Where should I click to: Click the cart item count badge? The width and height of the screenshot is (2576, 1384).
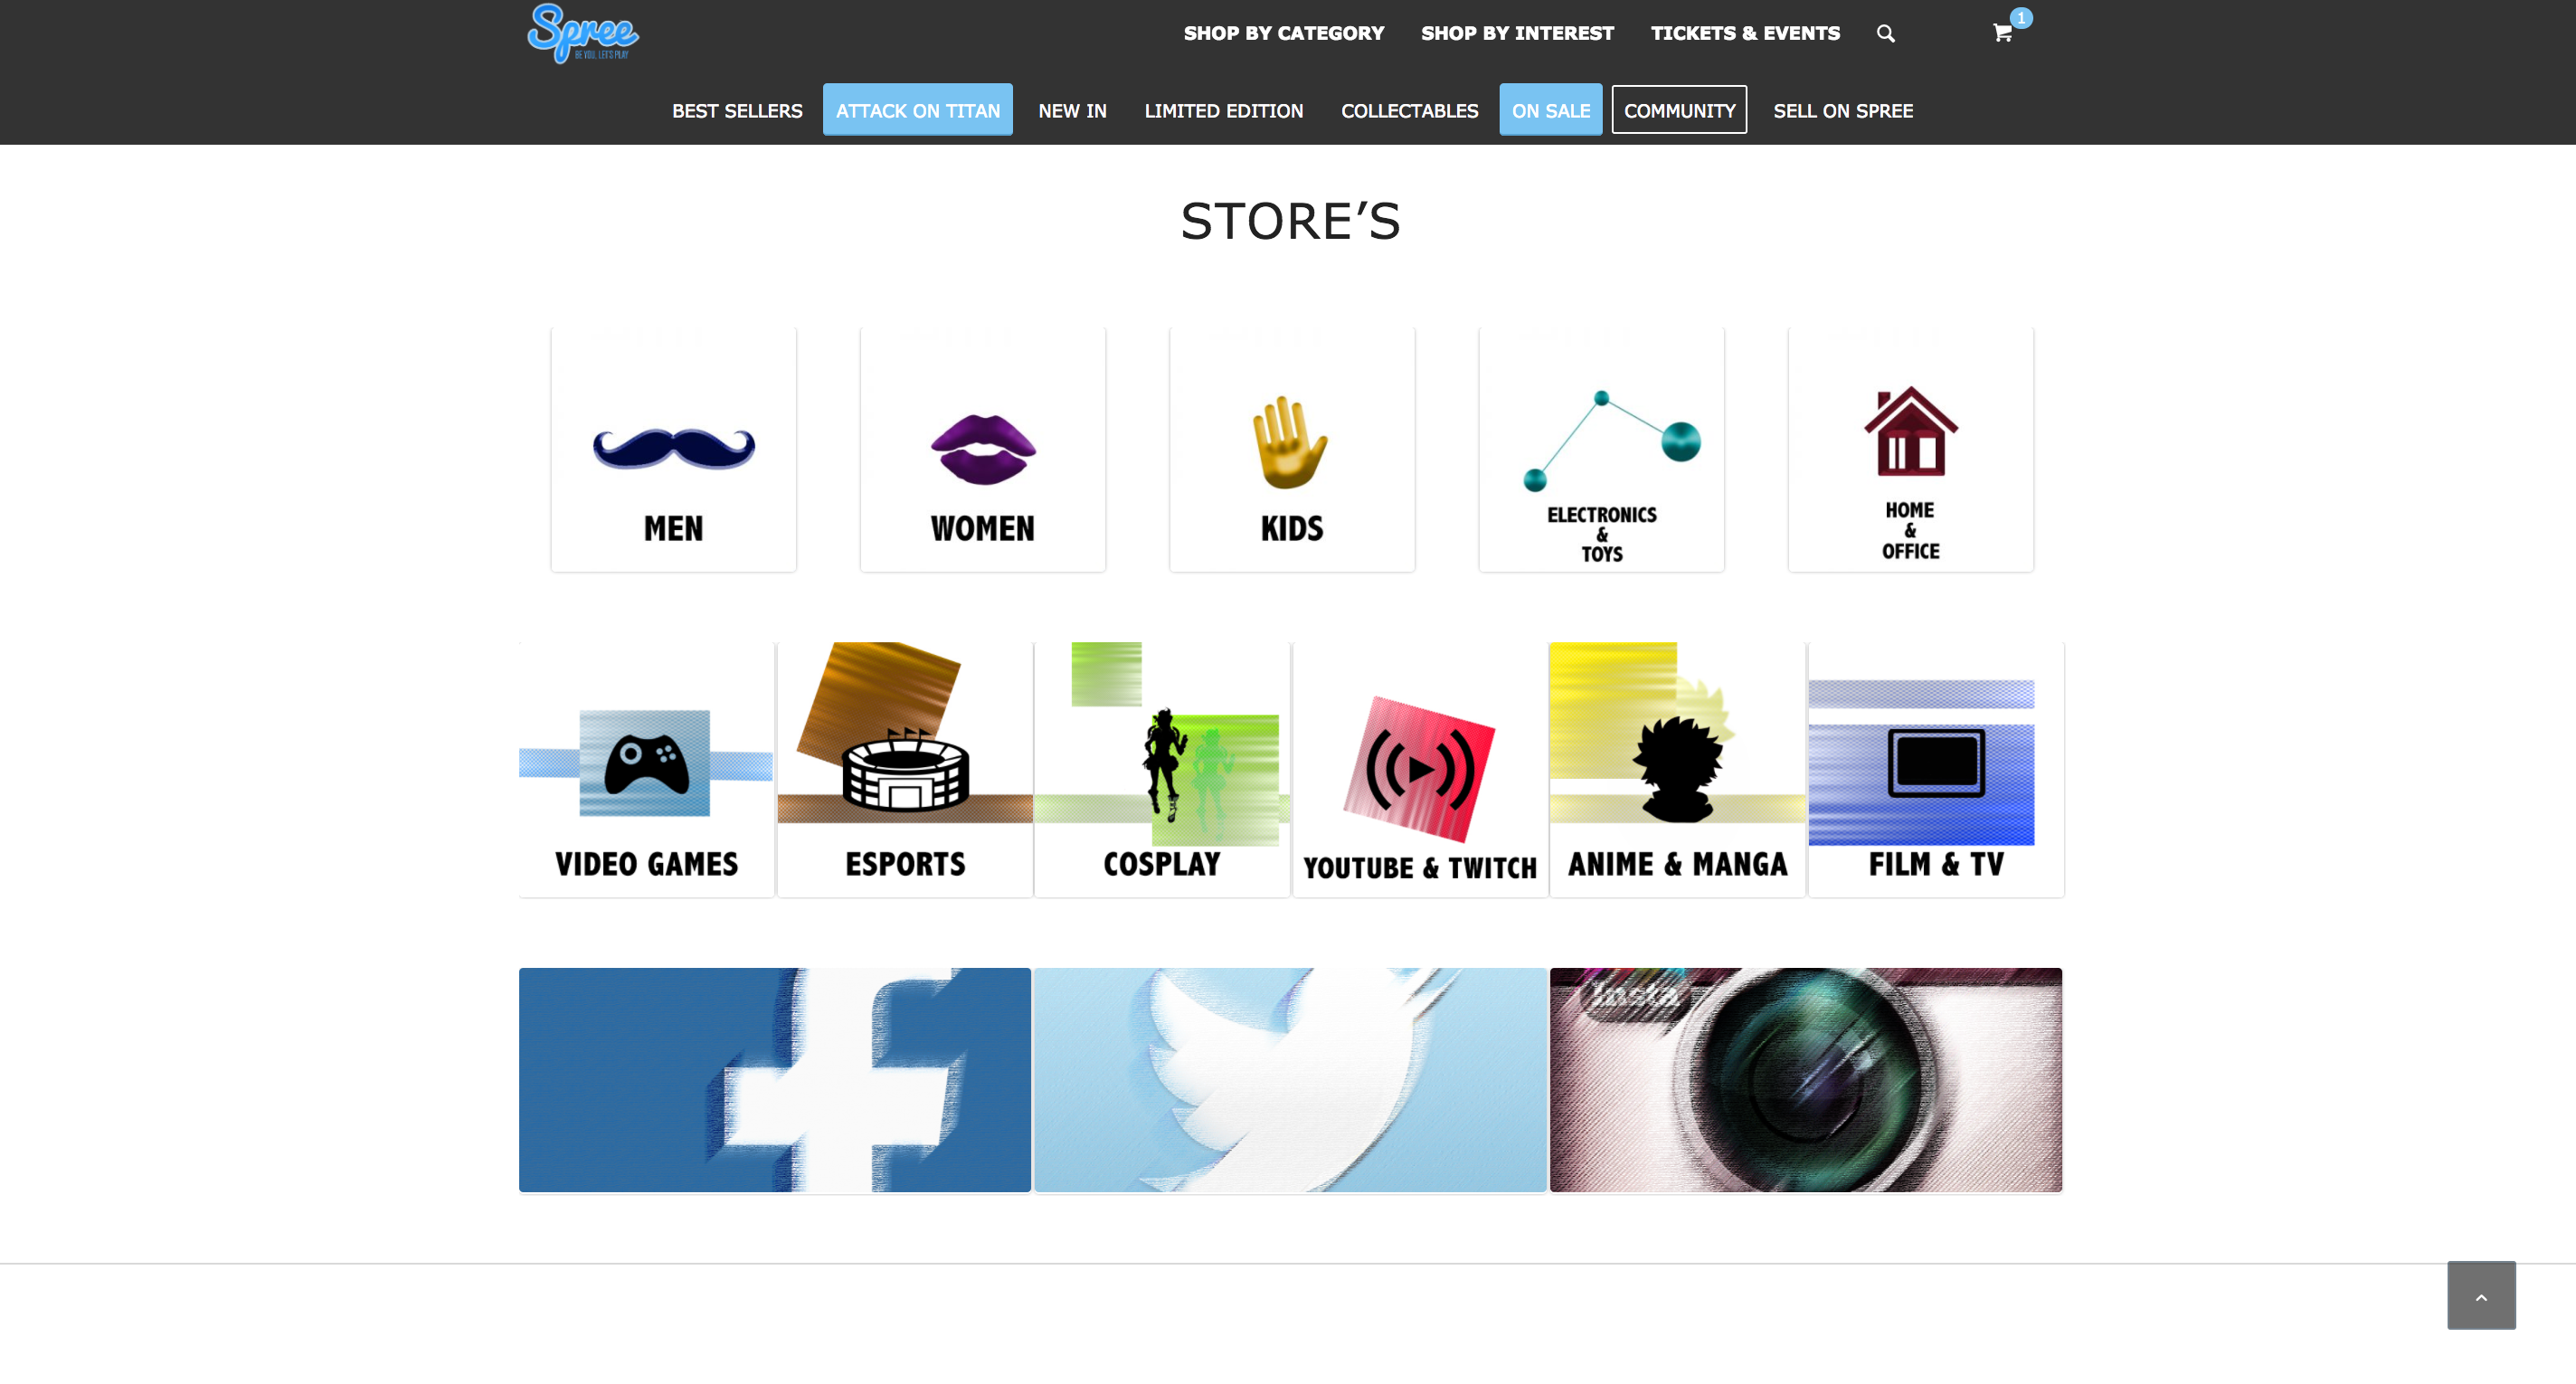point(2021,18)
